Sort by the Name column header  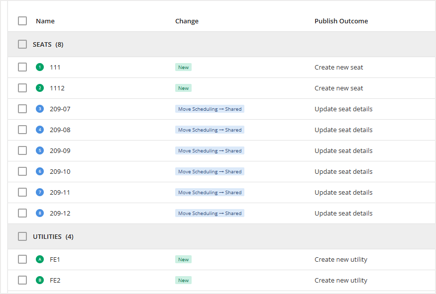[x=45, y=21]
